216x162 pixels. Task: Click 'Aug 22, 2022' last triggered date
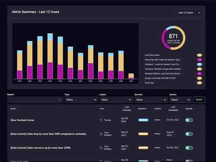[x=170, y=134]
